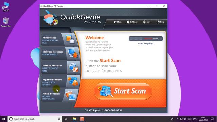Open the Privacy Files section
This screenshot has width=217, height=122.
point(59,39)
